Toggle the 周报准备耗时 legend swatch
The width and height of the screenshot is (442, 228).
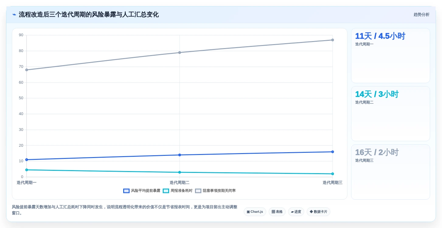point(166,191)
